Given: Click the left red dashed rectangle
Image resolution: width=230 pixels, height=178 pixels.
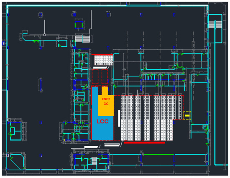Looking at the screenshot, I should (95, 77).
